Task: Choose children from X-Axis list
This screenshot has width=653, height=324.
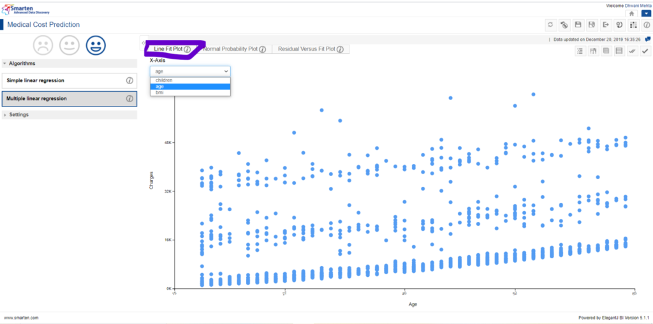Action: [x=190, y=80]
